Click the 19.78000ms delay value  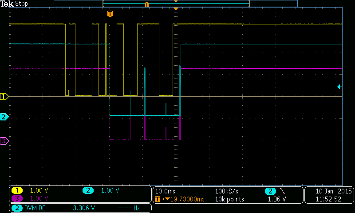click(x=187, y=199)
